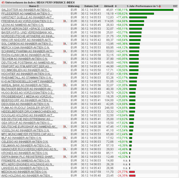Open BILFINGER BERGER AG link
This screenshot has width=179, height=178.
[27, 89]
